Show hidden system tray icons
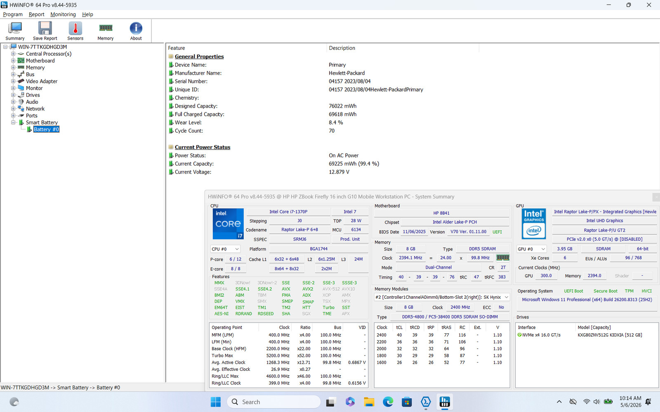660x412 pixels. click(559, 402)
